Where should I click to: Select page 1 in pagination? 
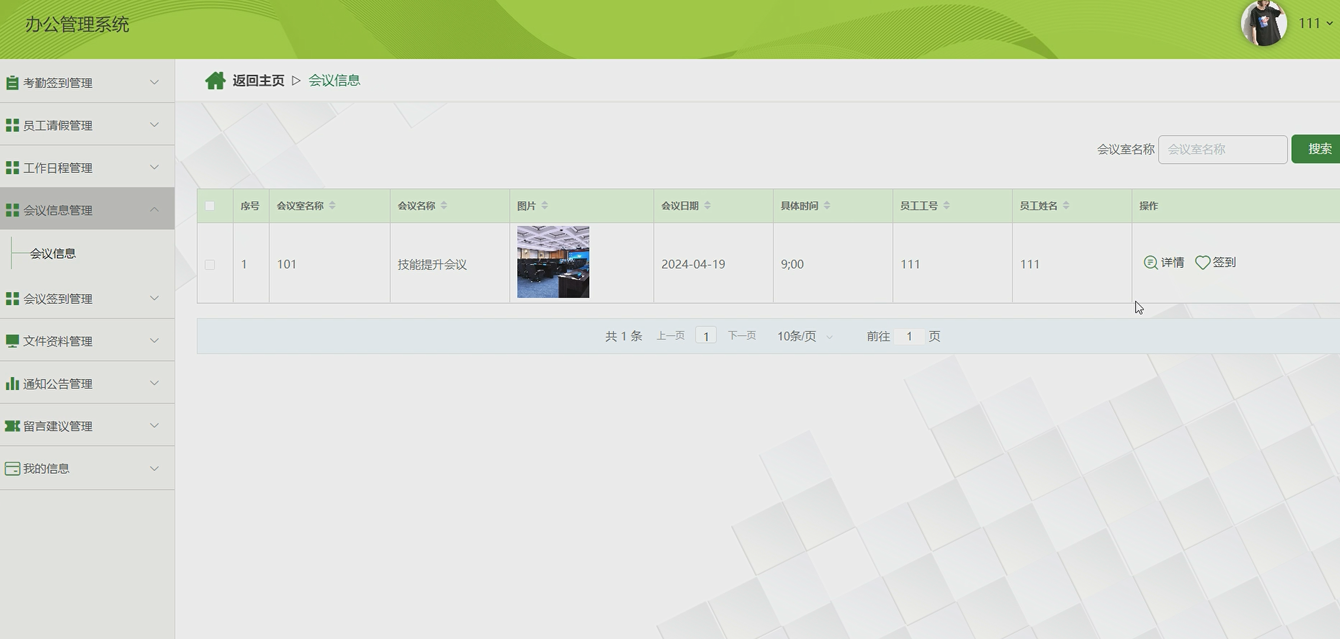coord(706,336)
